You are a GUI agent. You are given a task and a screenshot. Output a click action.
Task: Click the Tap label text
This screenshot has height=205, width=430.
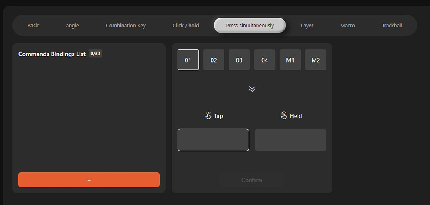coord(218,116)
